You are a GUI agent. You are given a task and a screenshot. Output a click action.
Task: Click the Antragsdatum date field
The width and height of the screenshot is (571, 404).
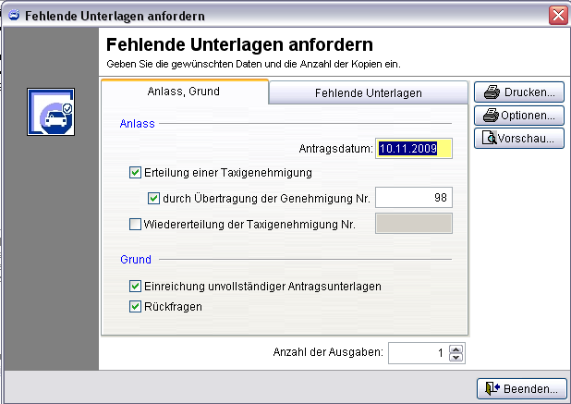point(412,148)
